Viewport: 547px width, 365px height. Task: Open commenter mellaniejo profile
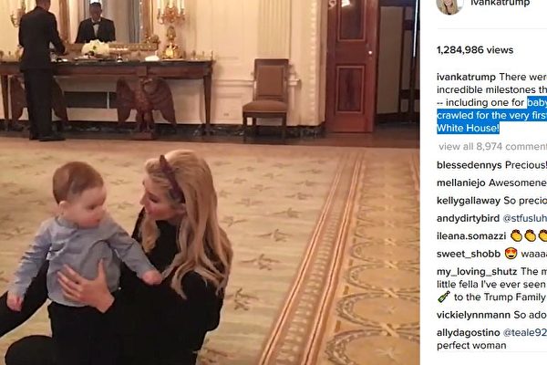460,182
